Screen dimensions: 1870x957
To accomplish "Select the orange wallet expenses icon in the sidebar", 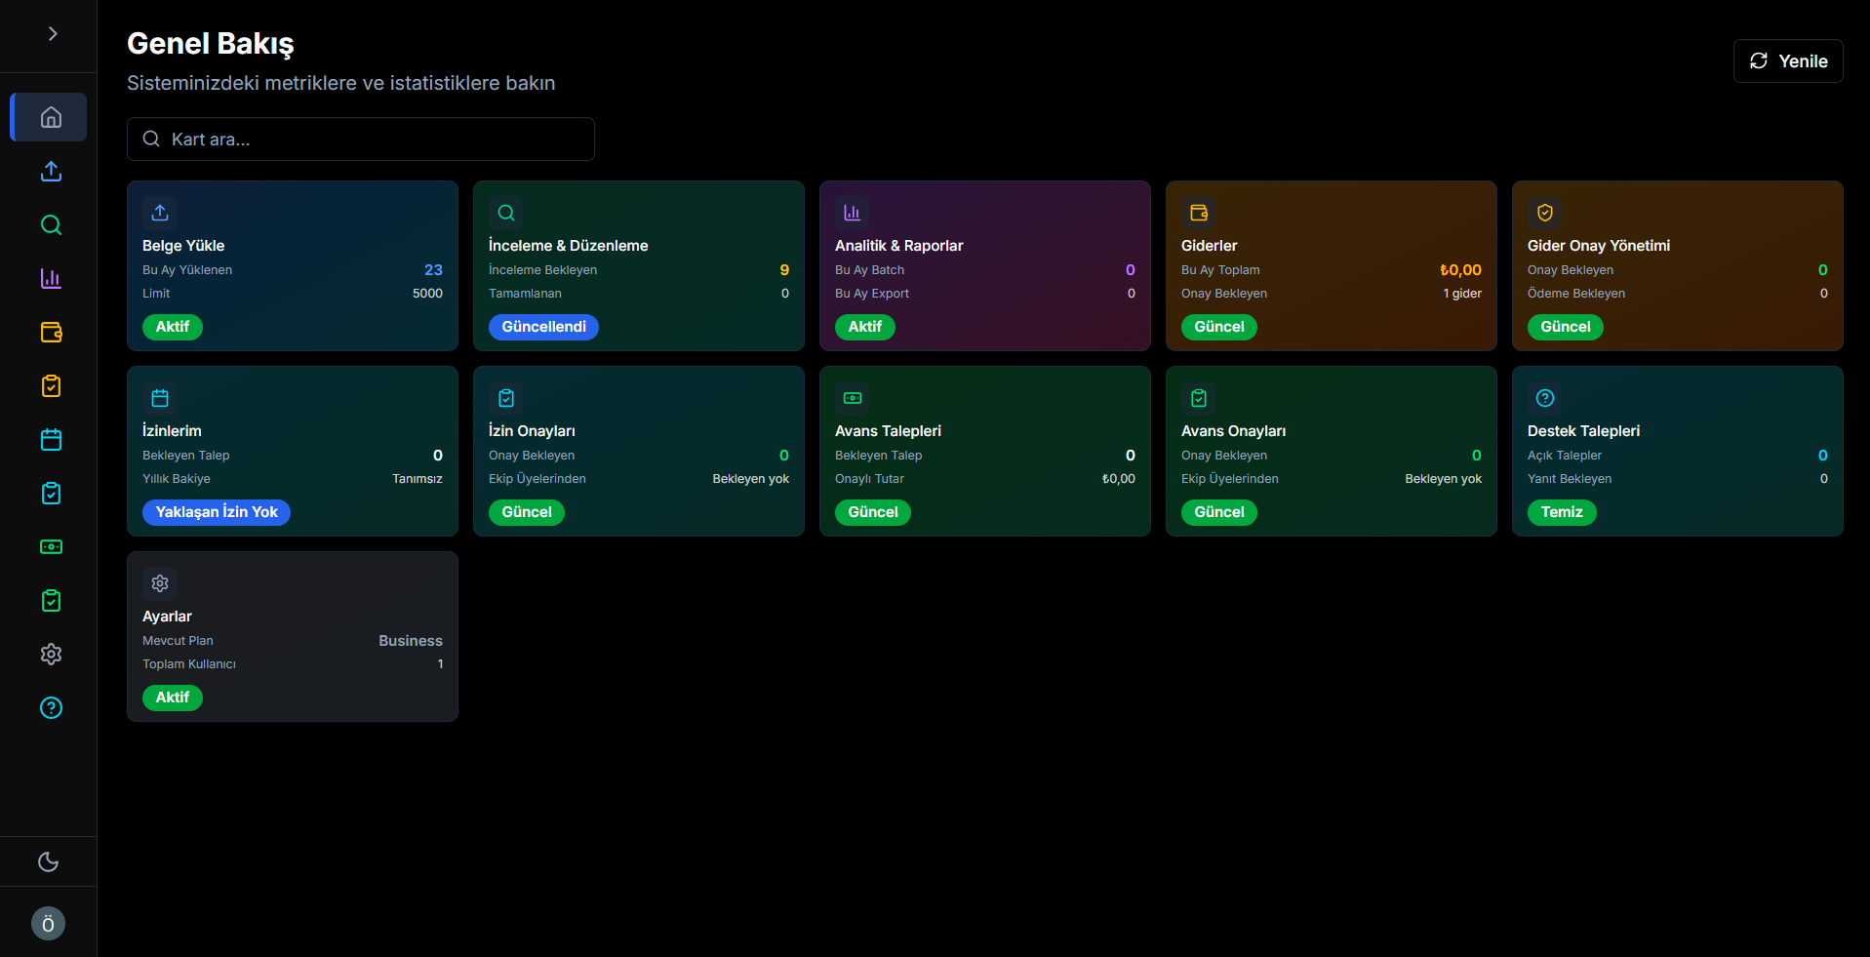I will tap(51, 333).
